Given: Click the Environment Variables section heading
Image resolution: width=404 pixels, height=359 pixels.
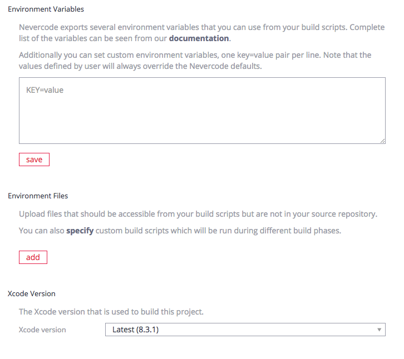Looking at the screenshot, I should point(46,9).
